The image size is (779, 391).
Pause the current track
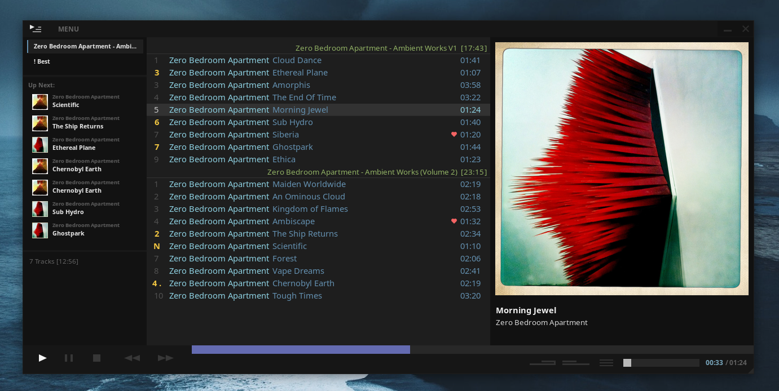[69, 358]
